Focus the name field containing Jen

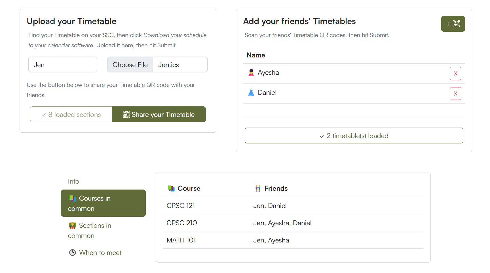(63, 65)
